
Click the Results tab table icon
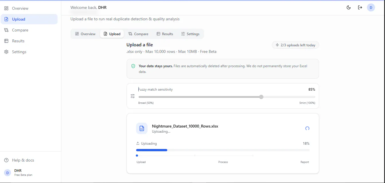158,34
